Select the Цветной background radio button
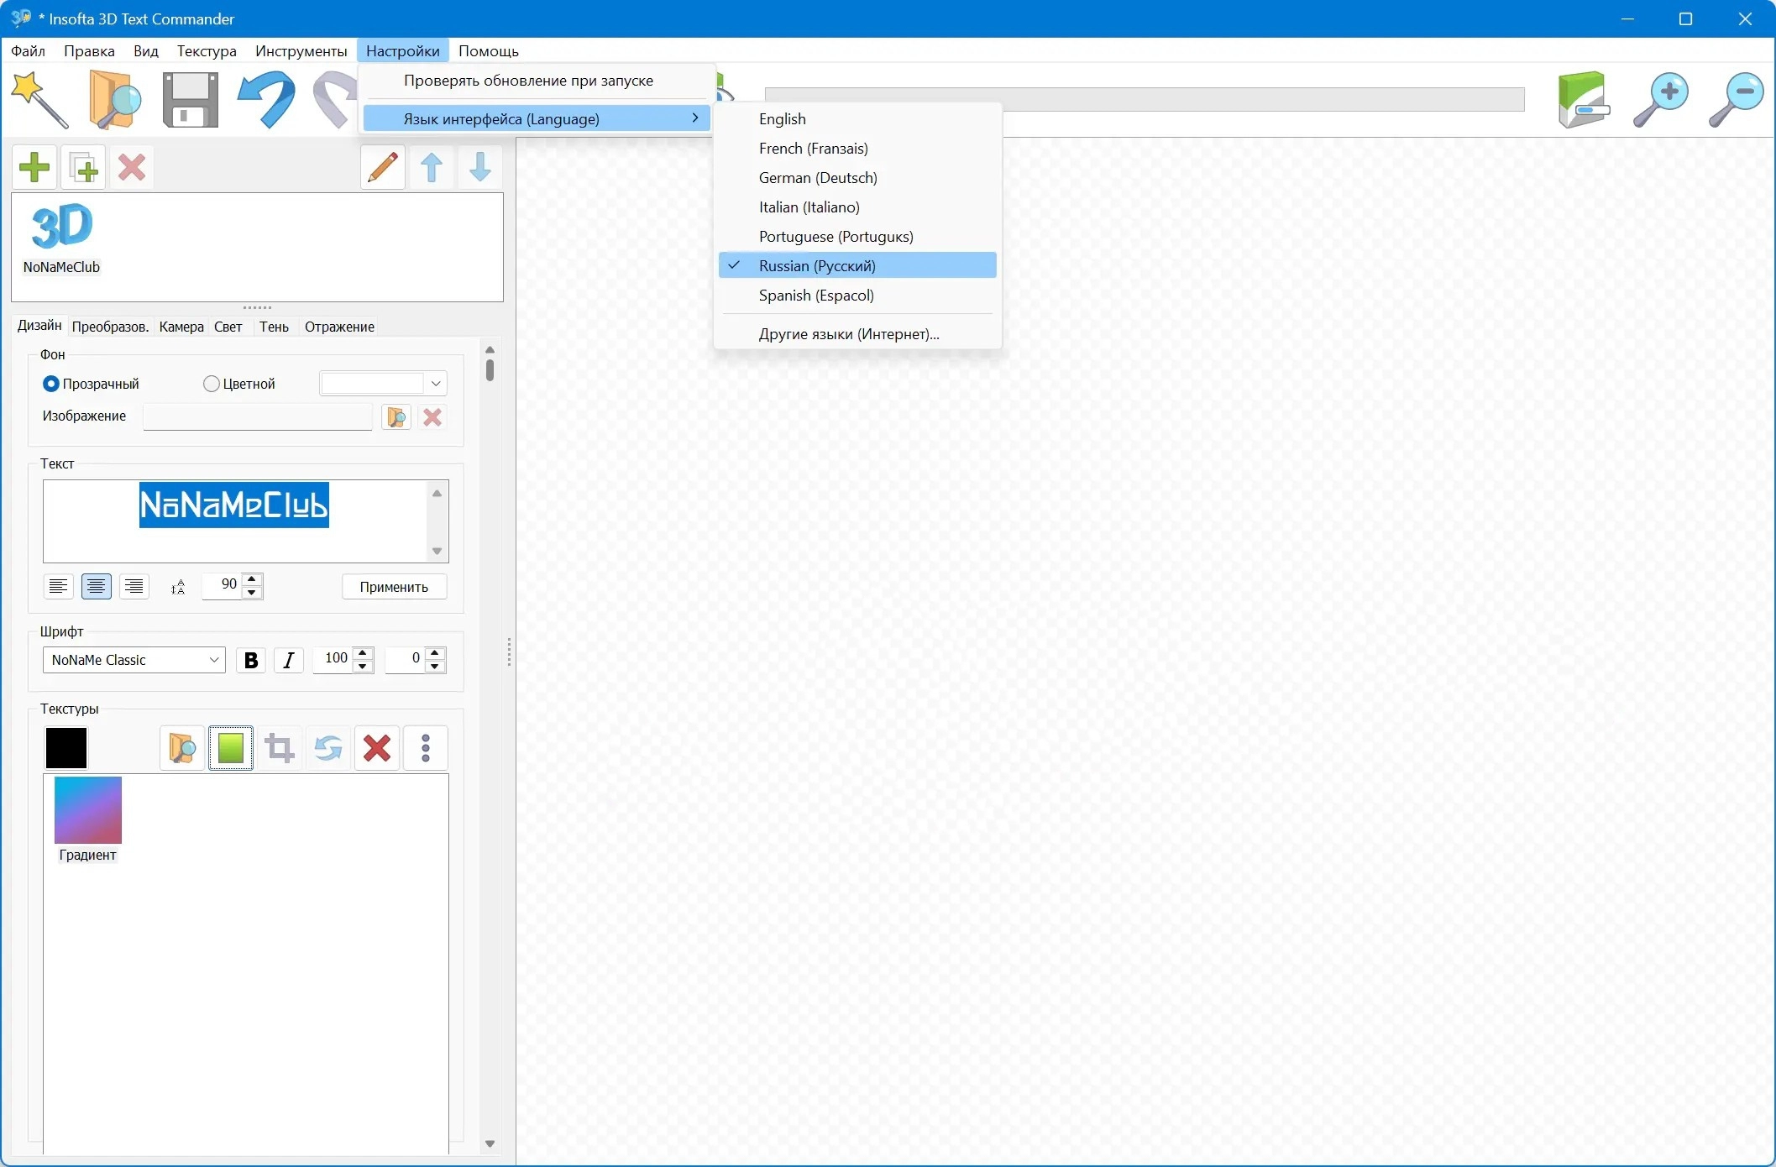1776x1167 pixels. 212,384
